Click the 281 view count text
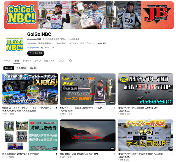The width and height of the screenshot is (176, 162). (x=6, y=114)
